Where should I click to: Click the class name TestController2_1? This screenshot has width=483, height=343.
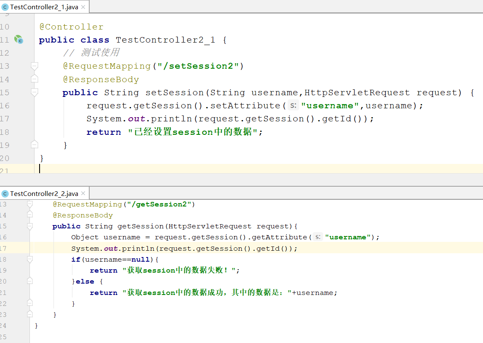pos(165,40)
